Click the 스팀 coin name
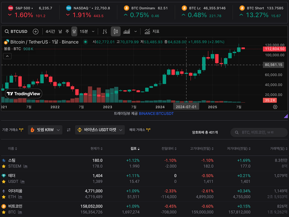The image size is (289, 217). (x=12, y=161)
